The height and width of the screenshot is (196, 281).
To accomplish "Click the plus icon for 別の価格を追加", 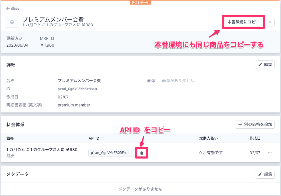I will (240, 124).
